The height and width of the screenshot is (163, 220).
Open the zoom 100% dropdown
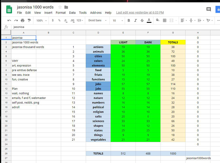tap(42, 21)
